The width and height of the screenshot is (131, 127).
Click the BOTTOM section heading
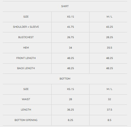[x=65, y=79]
